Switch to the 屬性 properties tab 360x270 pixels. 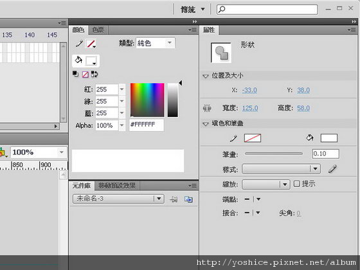(209, 30)
